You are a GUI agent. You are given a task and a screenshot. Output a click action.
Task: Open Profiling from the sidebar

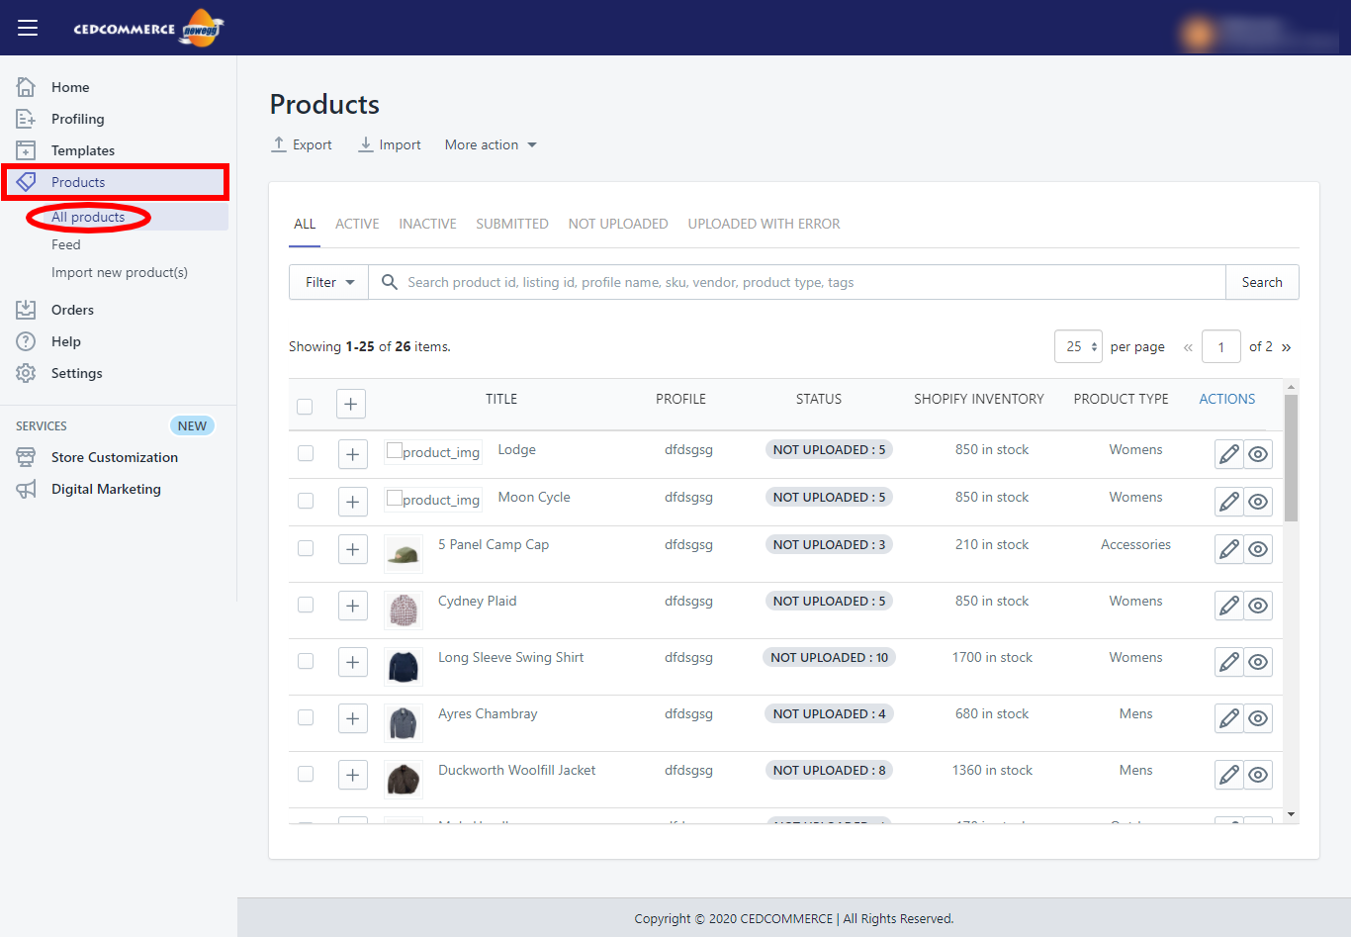tap(77, 119)
